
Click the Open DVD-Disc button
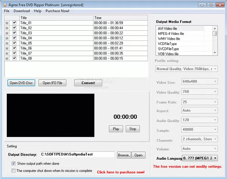[x=22, y=83]
